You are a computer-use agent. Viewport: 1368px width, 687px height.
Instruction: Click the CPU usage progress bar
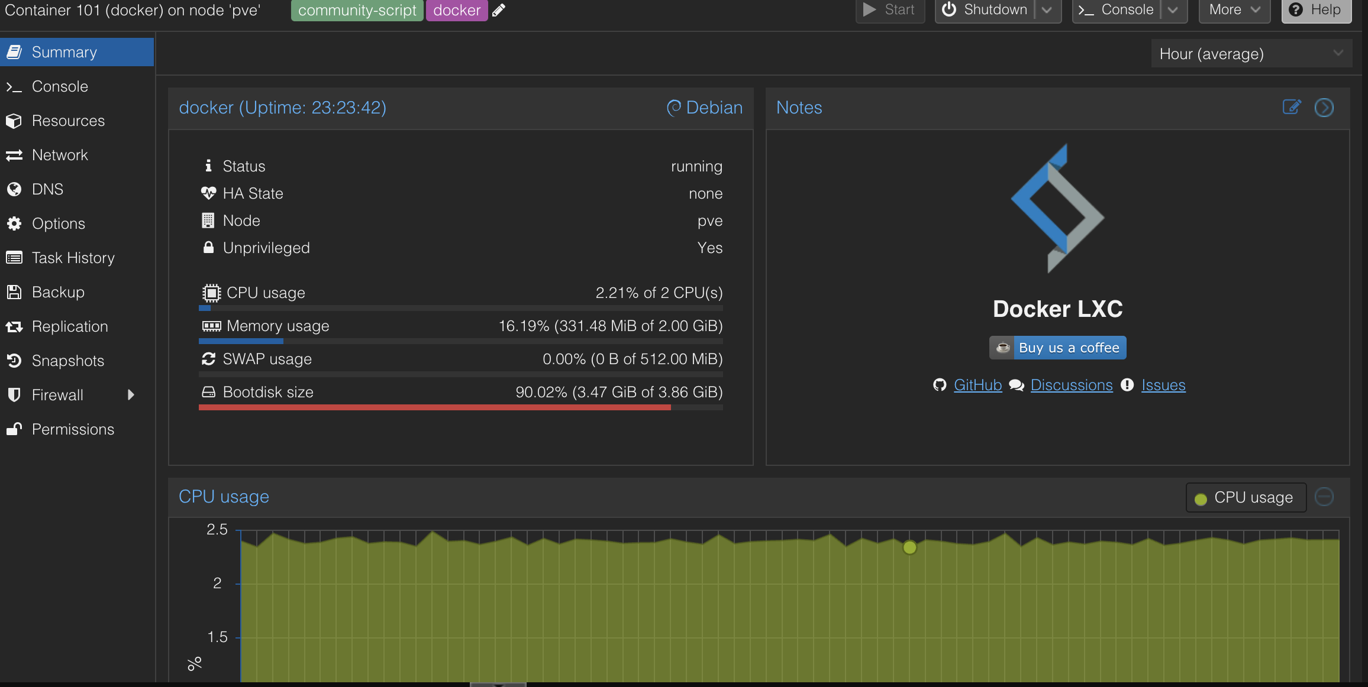point(460,308)
